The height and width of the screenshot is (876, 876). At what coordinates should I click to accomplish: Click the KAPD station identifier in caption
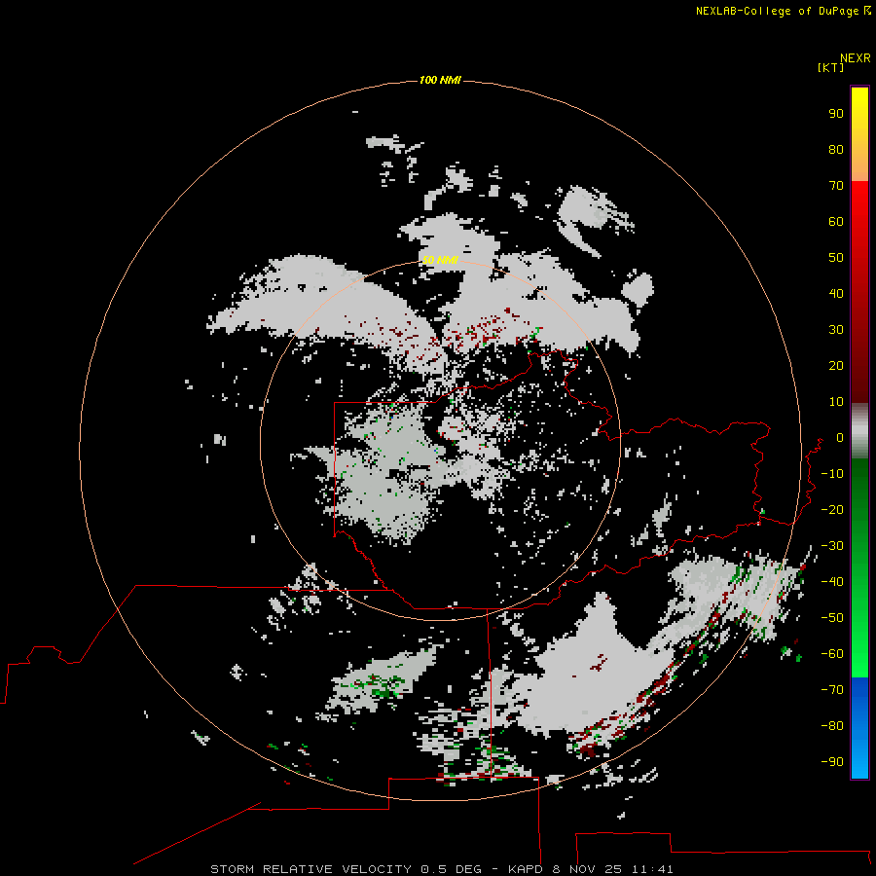[x=527, y=869]
